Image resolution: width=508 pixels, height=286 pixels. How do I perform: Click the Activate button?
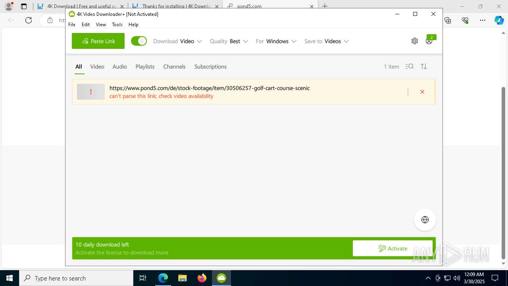coord(393,248)
